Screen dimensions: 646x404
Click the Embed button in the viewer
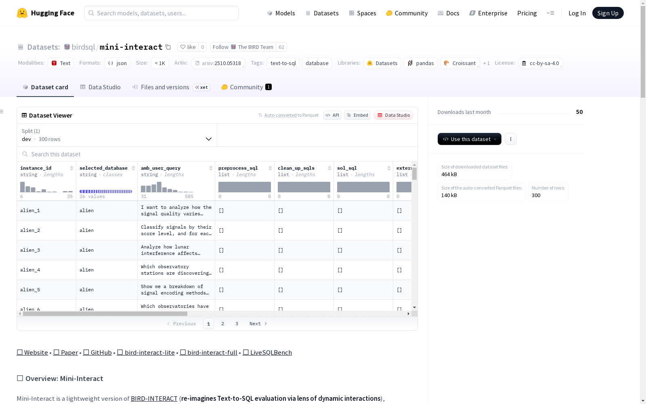357,115
